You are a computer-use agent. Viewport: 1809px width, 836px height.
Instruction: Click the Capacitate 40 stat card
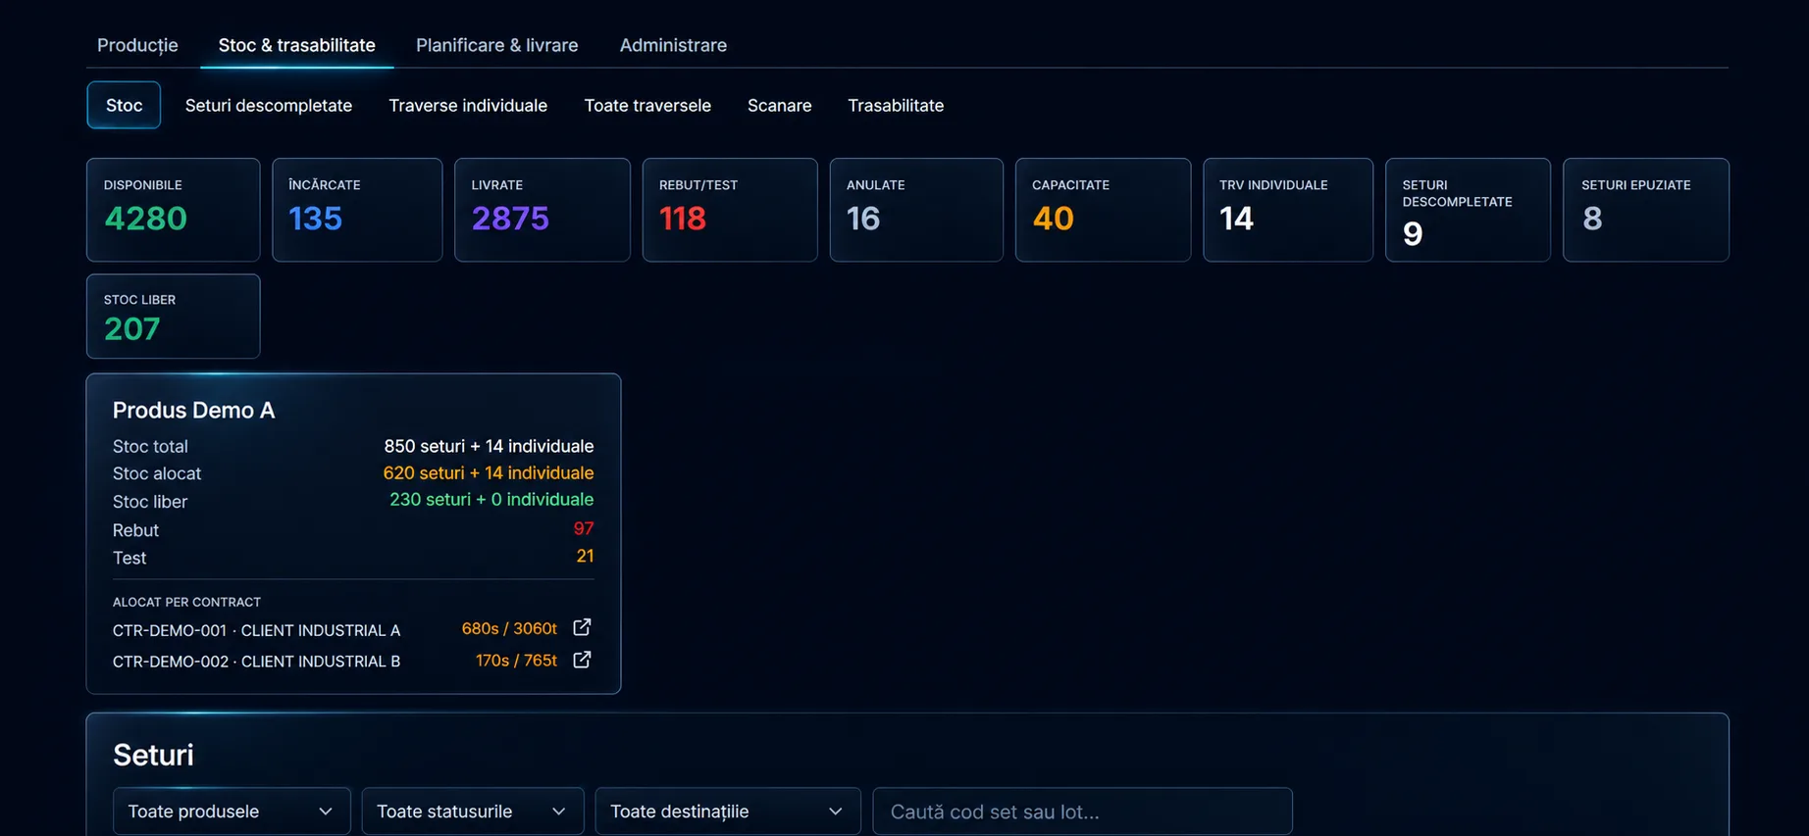coord(1104,210)
